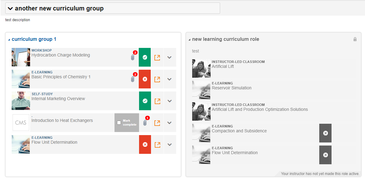Open external link for Introduction to Heat Exchangers

click(157, 123)
